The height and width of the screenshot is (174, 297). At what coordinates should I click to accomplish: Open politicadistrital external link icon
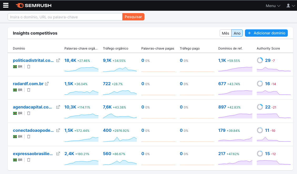[58, 60]
